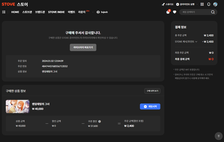
Task: Open the 라운지 Beta menu
Action: [x=84, y=12]
